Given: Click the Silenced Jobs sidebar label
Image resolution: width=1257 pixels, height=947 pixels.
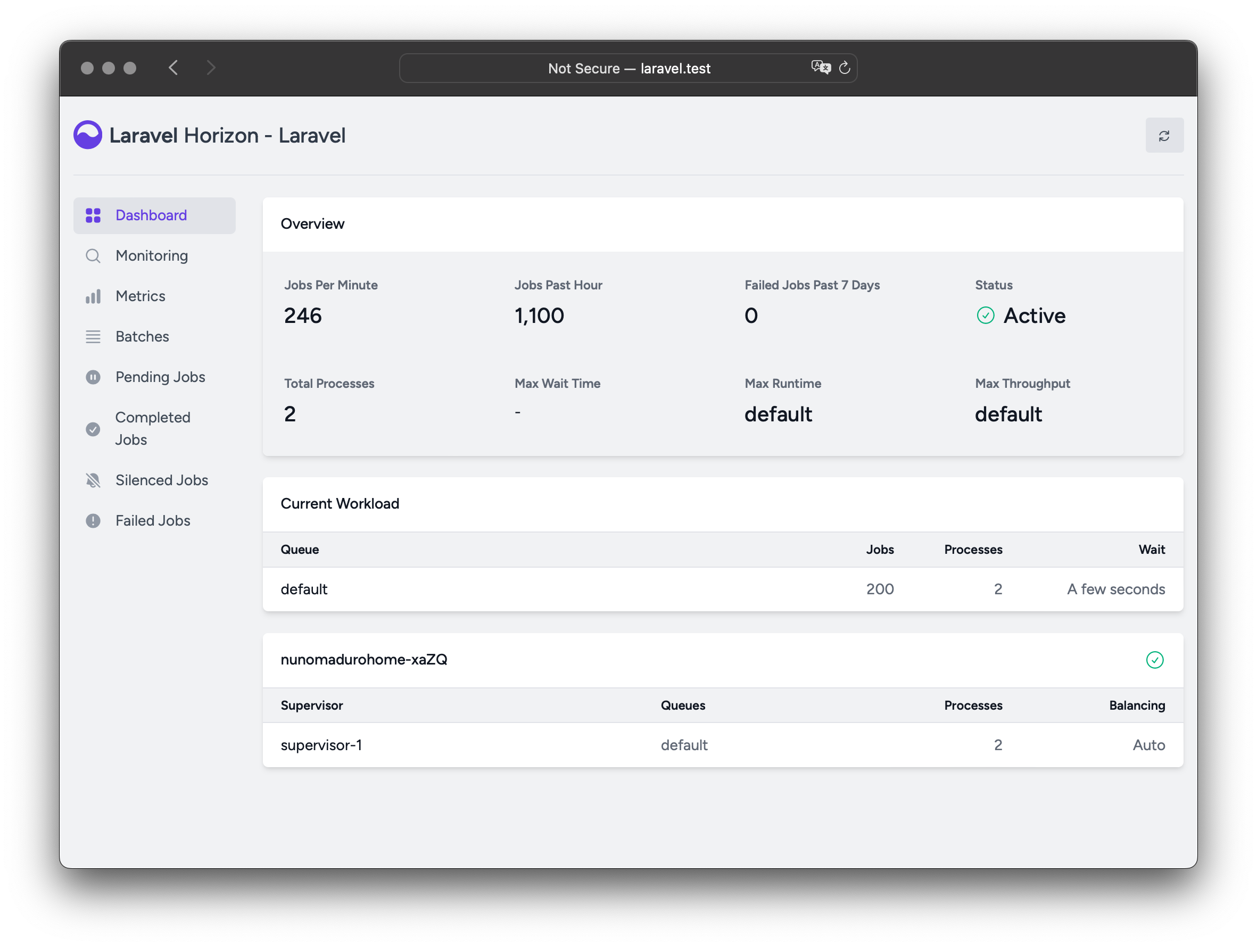Looking at the screenshot, I should pyautogui.click(x=161, y=480).
